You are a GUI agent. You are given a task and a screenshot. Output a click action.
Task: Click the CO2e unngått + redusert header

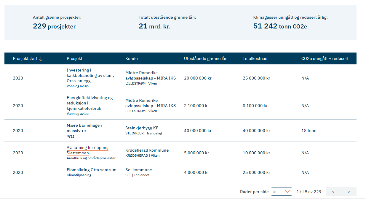(325, 59)
